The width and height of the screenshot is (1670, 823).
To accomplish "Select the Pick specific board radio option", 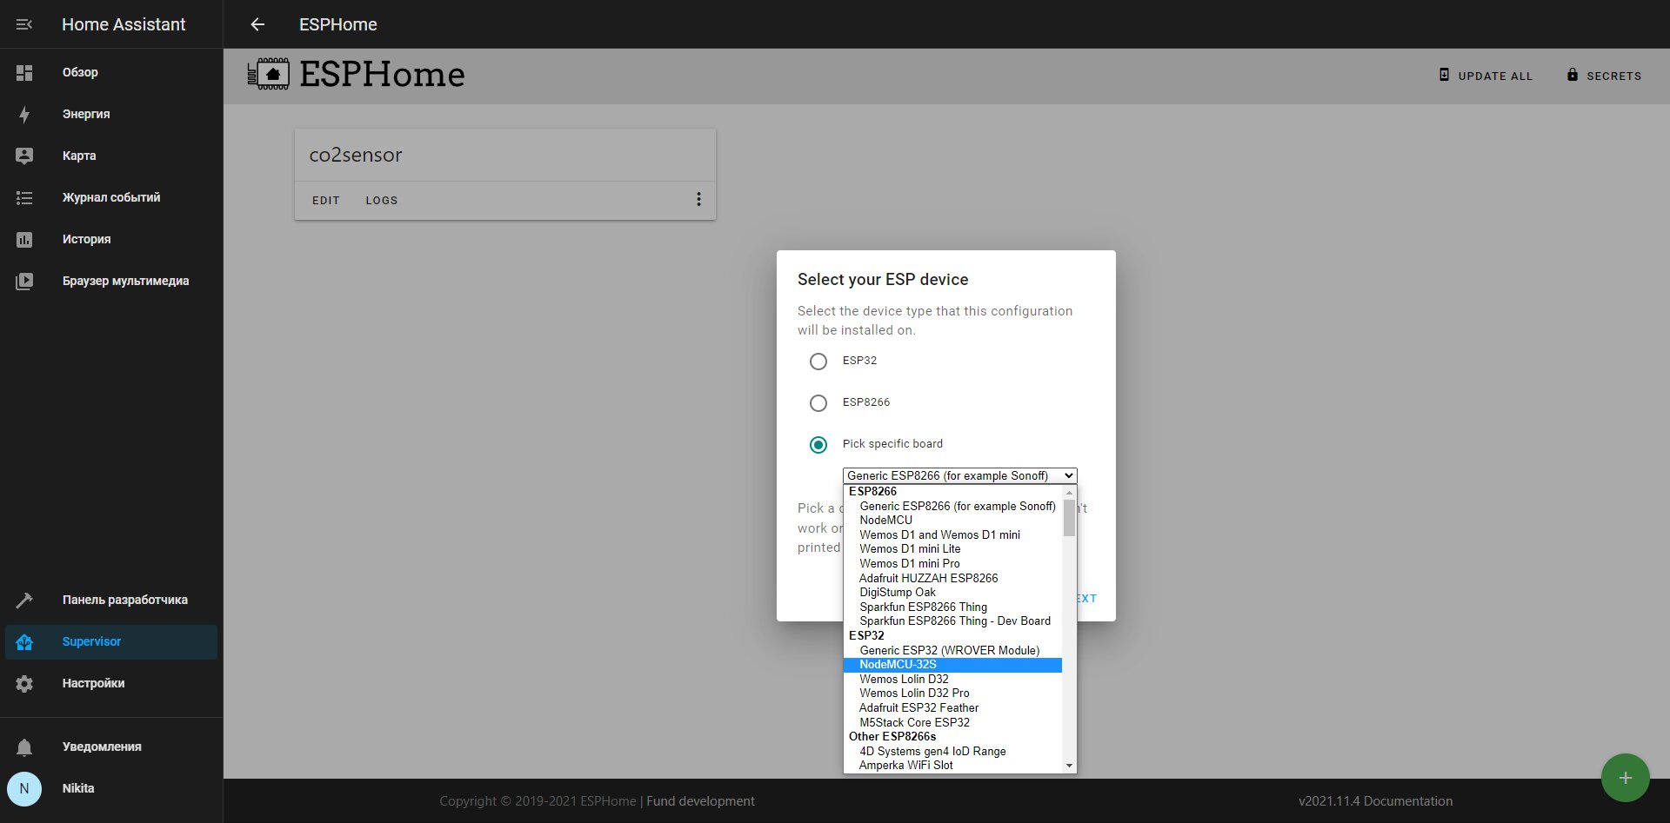I will [818, 445].
